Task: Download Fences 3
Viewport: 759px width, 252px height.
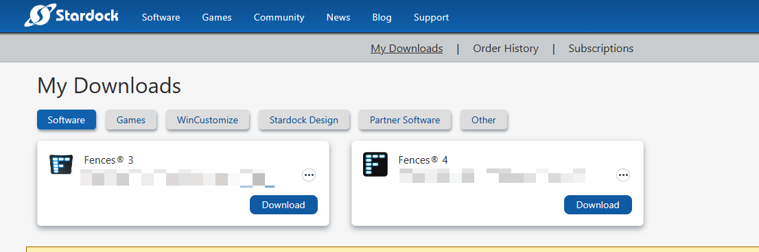Action: tap(283, 205)
